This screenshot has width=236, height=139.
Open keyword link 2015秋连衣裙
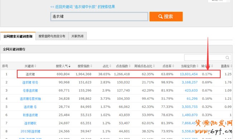tap(30, 131)
